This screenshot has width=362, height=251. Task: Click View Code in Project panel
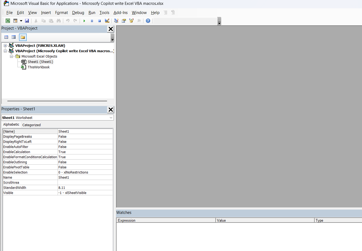[6, 37]
